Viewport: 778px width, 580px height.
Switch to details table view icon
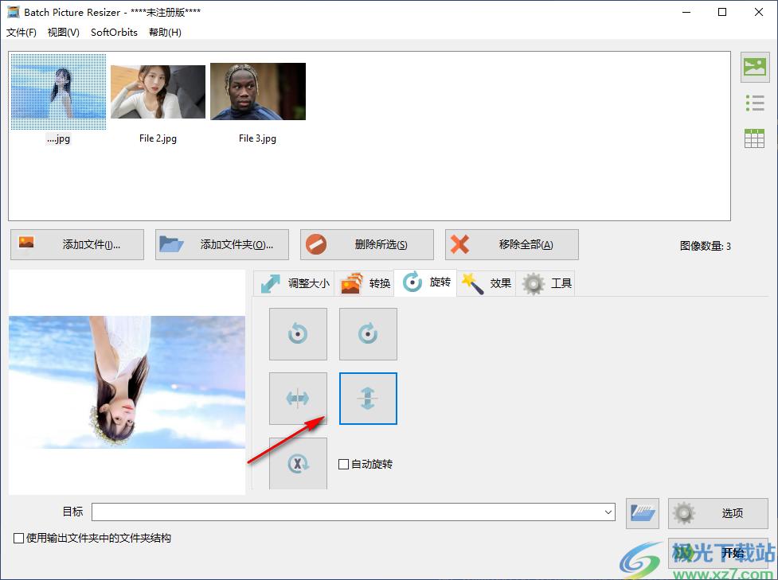click(754, 138)
